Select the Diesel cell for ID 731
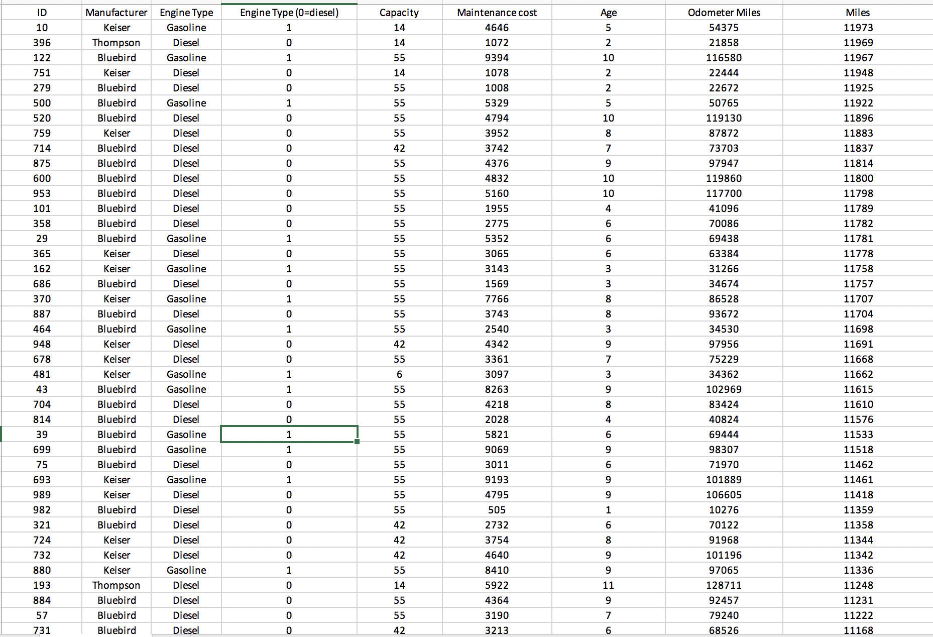Viewport: 933px width, 637px height. [x=186, y=630]
